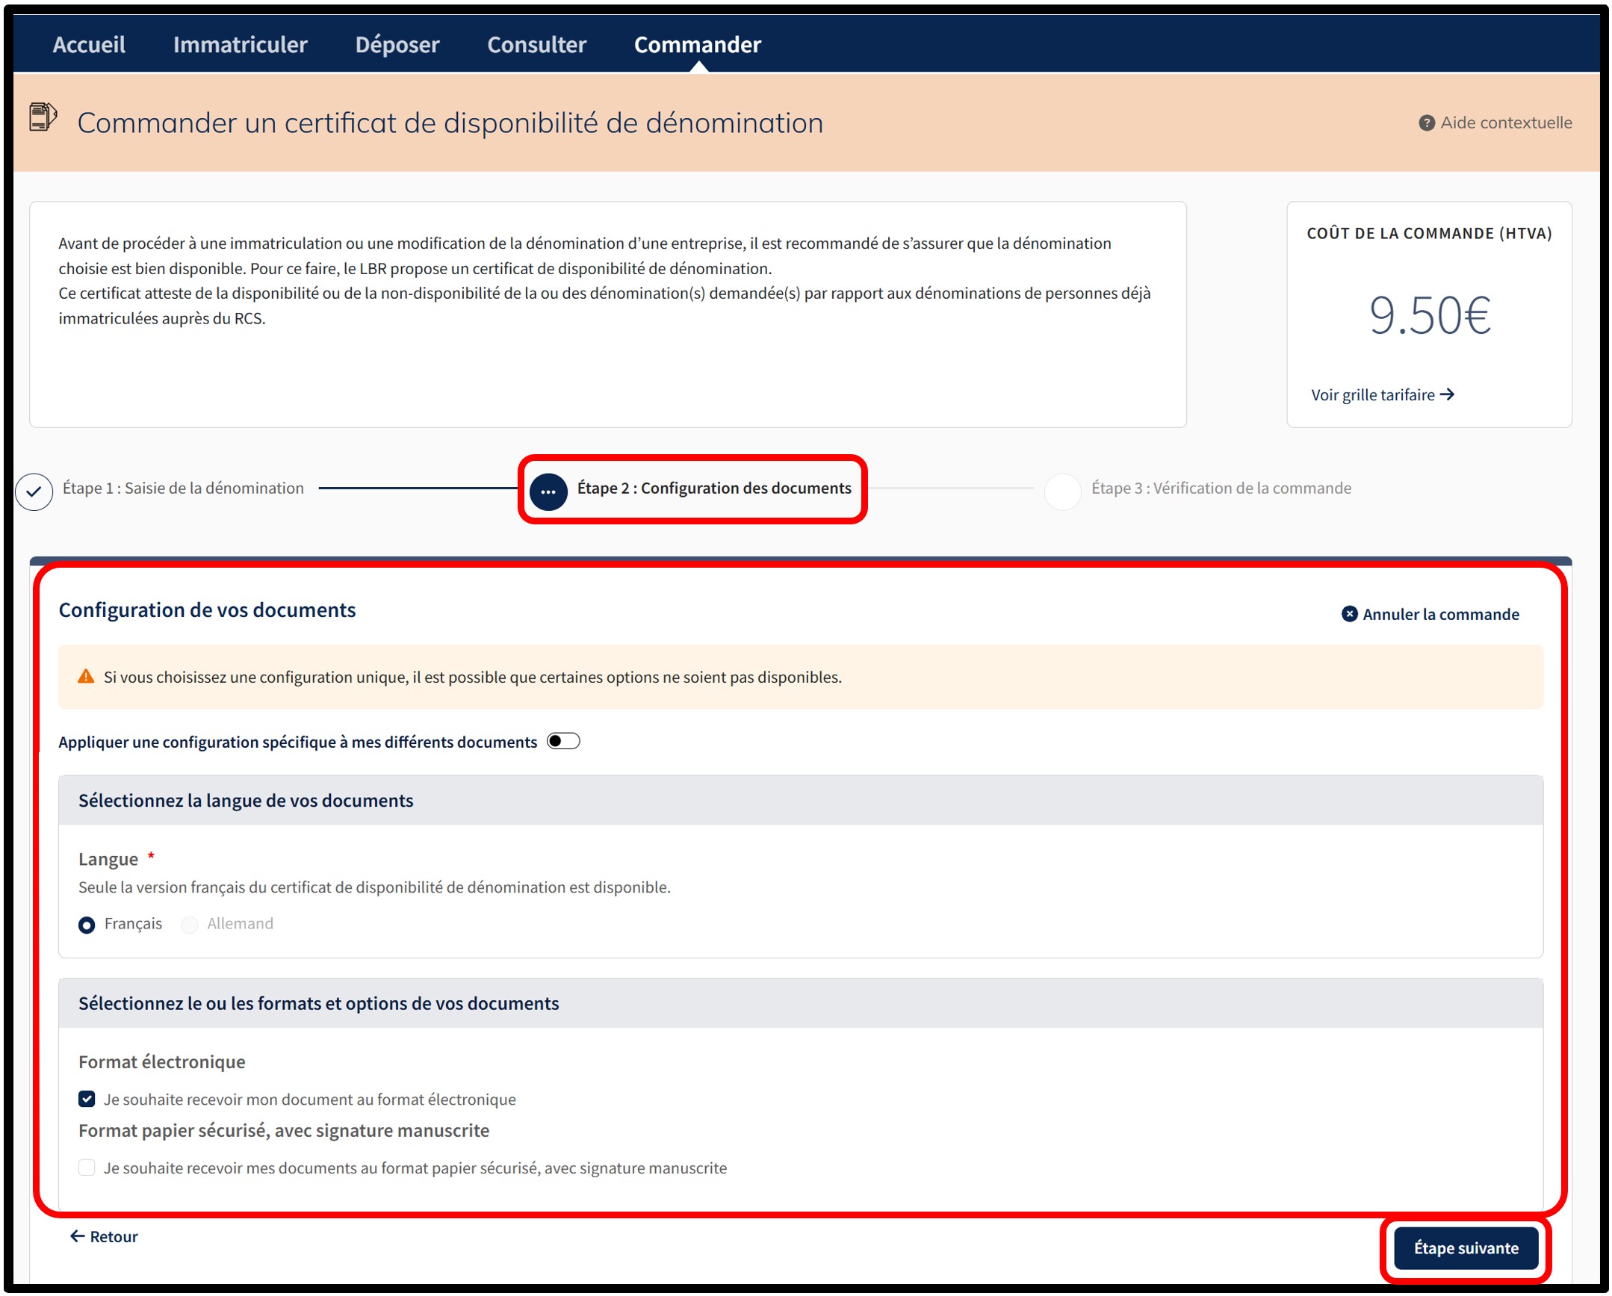Click the orange warning triangle icon
The height and width of the screenshot is (1296, 1612).
pos(86,677)
